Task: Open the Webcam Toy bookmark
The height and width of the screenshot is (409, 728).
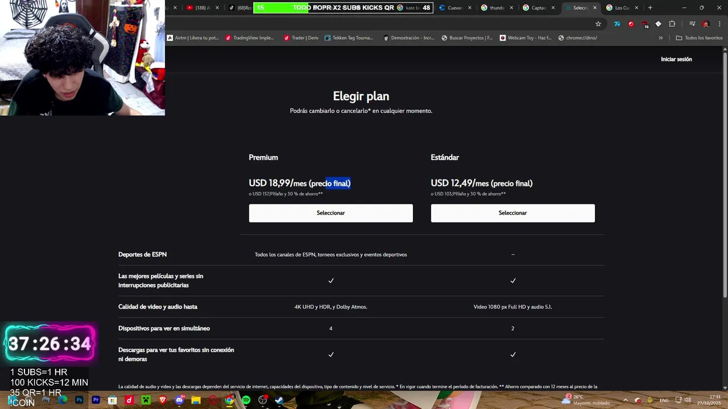Action: [526, 38]
